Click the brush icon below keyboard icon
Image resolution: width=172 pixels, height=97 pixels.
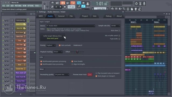tap(79, 6)
